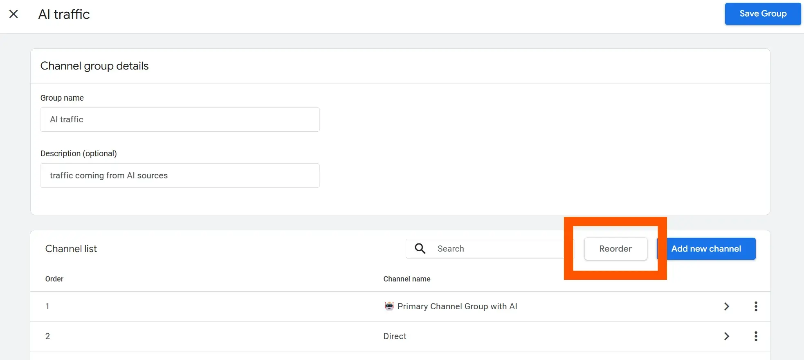This screenshot has height=360, width=804.
Task: Close the AI traffic editor with X
Action: click(13, 14)
